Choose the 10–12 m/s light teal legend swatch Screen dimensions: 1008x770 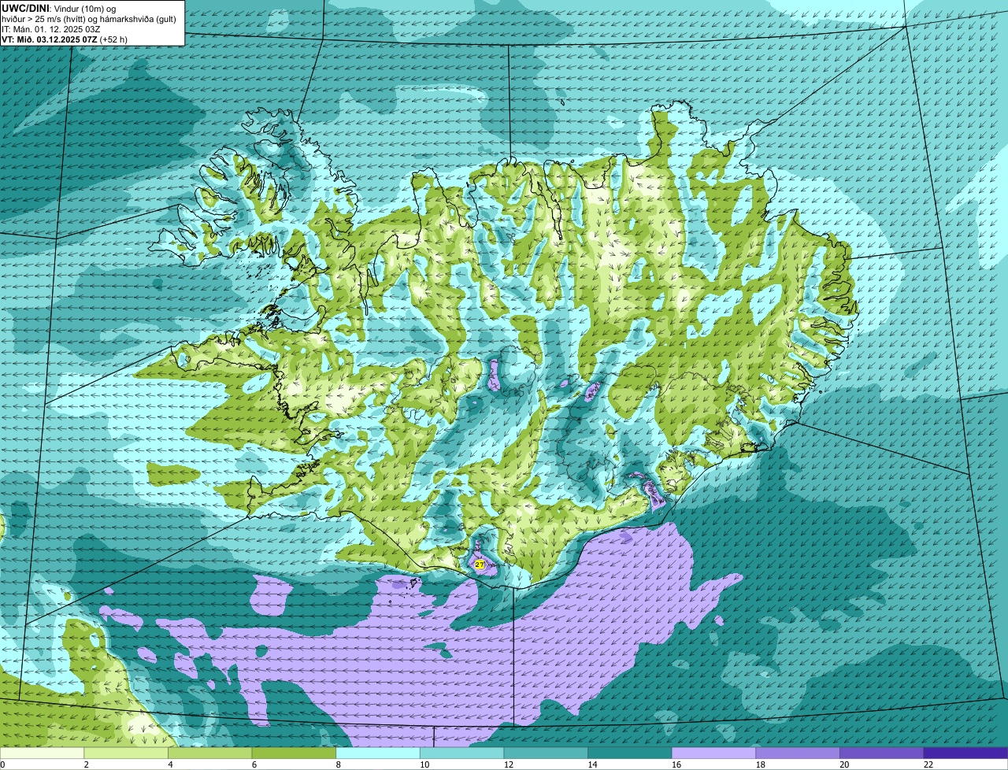tap(461, 753)
